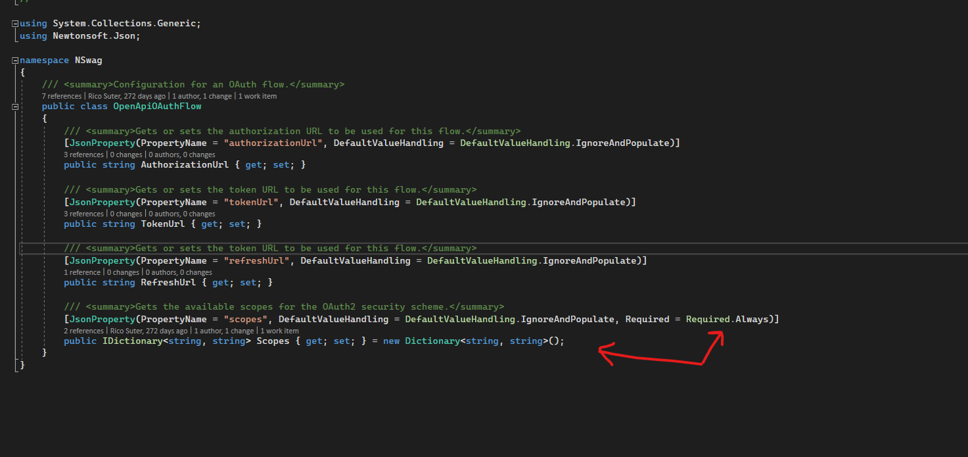This screenshot has width=968, height=457.
Task: Open the 1 work item CodeLens above OpenApiOAuthFlow
Action: tap(256, 95)
